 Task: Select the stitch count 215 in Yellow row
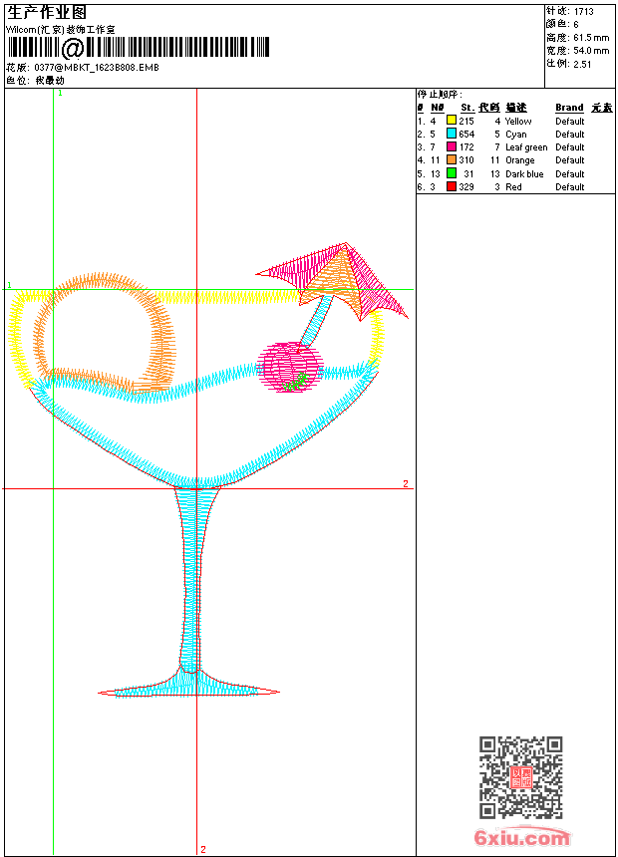(x=465, y=122)
